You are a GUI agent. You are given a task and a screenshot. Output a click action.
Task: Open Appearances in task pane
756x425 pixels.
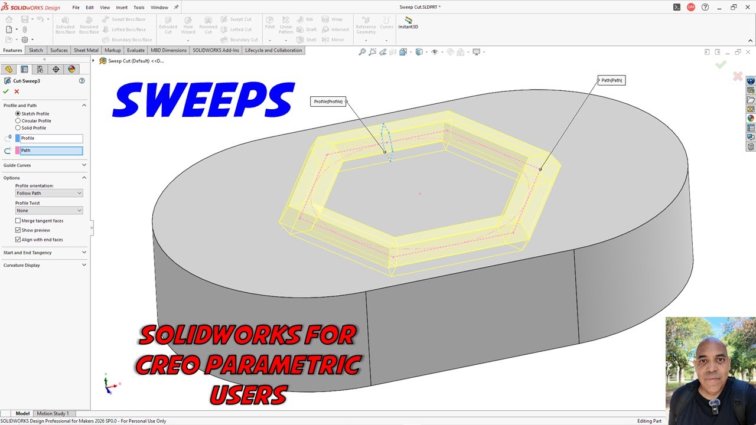pyautogui.click(x=751, y=118)
